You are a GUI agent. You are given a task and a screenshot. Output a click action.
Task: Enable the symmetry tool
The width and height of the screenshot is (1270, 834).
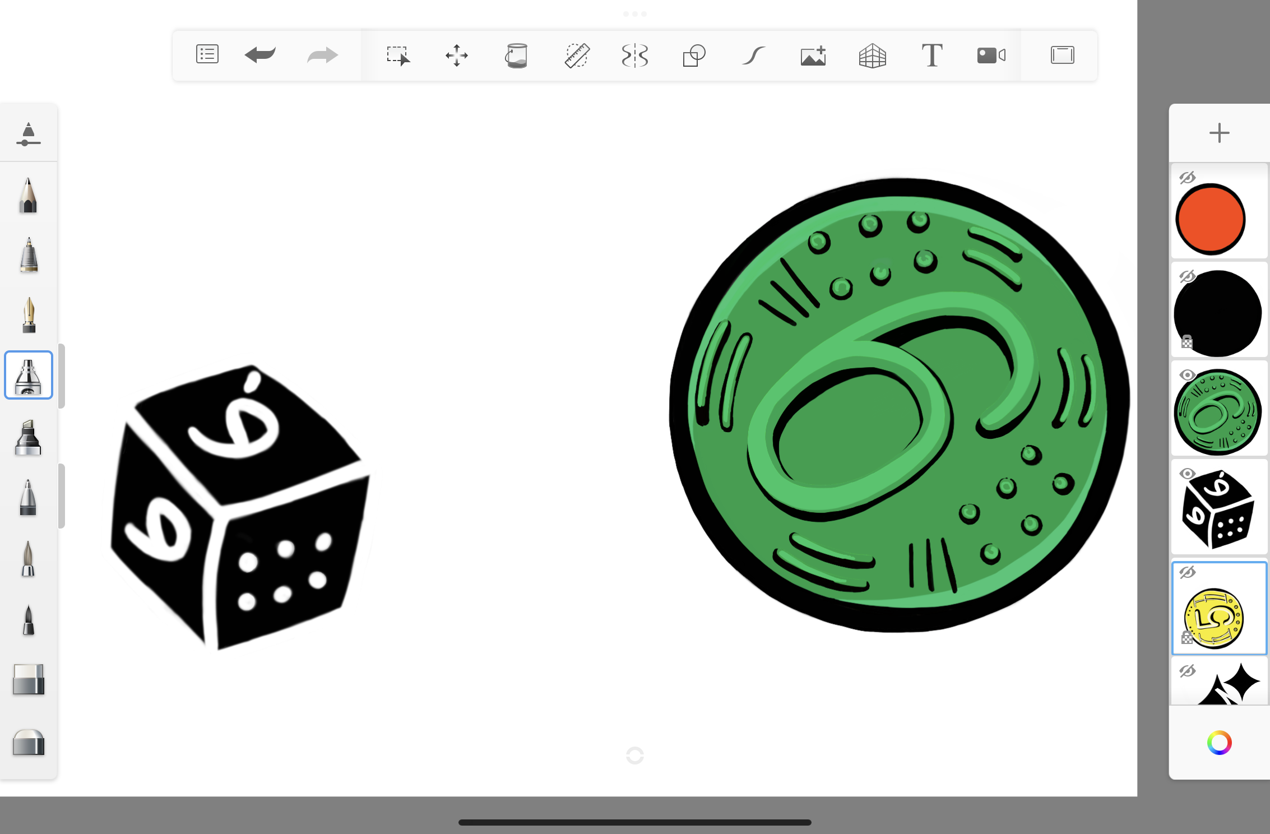click(635, 55)
